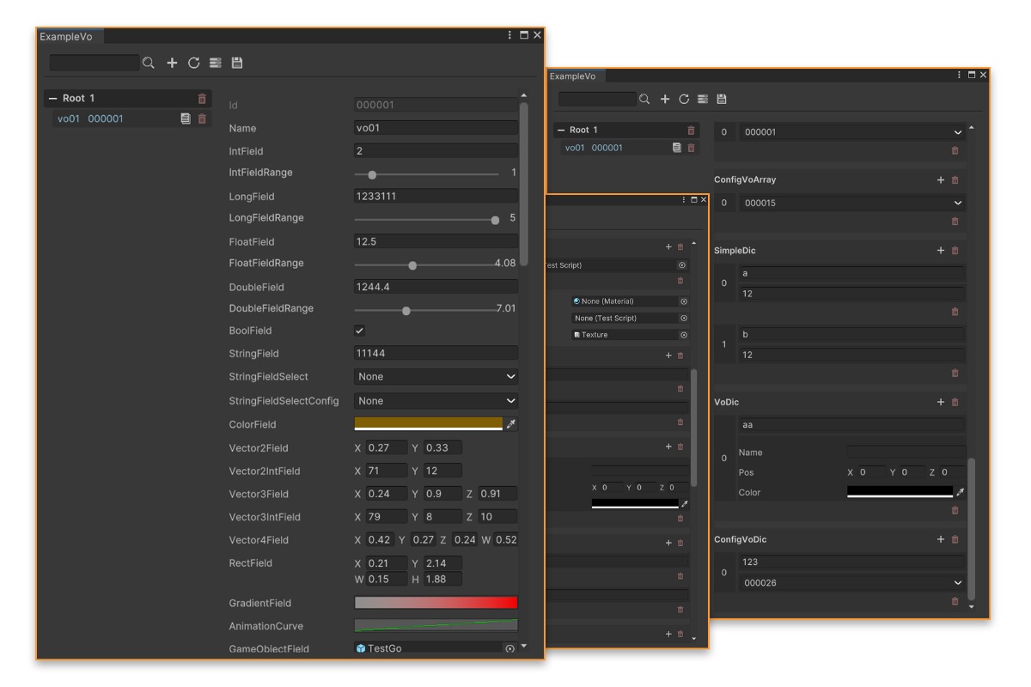Add a new entry to ConfigVoArray
Viewport: 1031px width, 687px height.
click(x=941, y=180)
